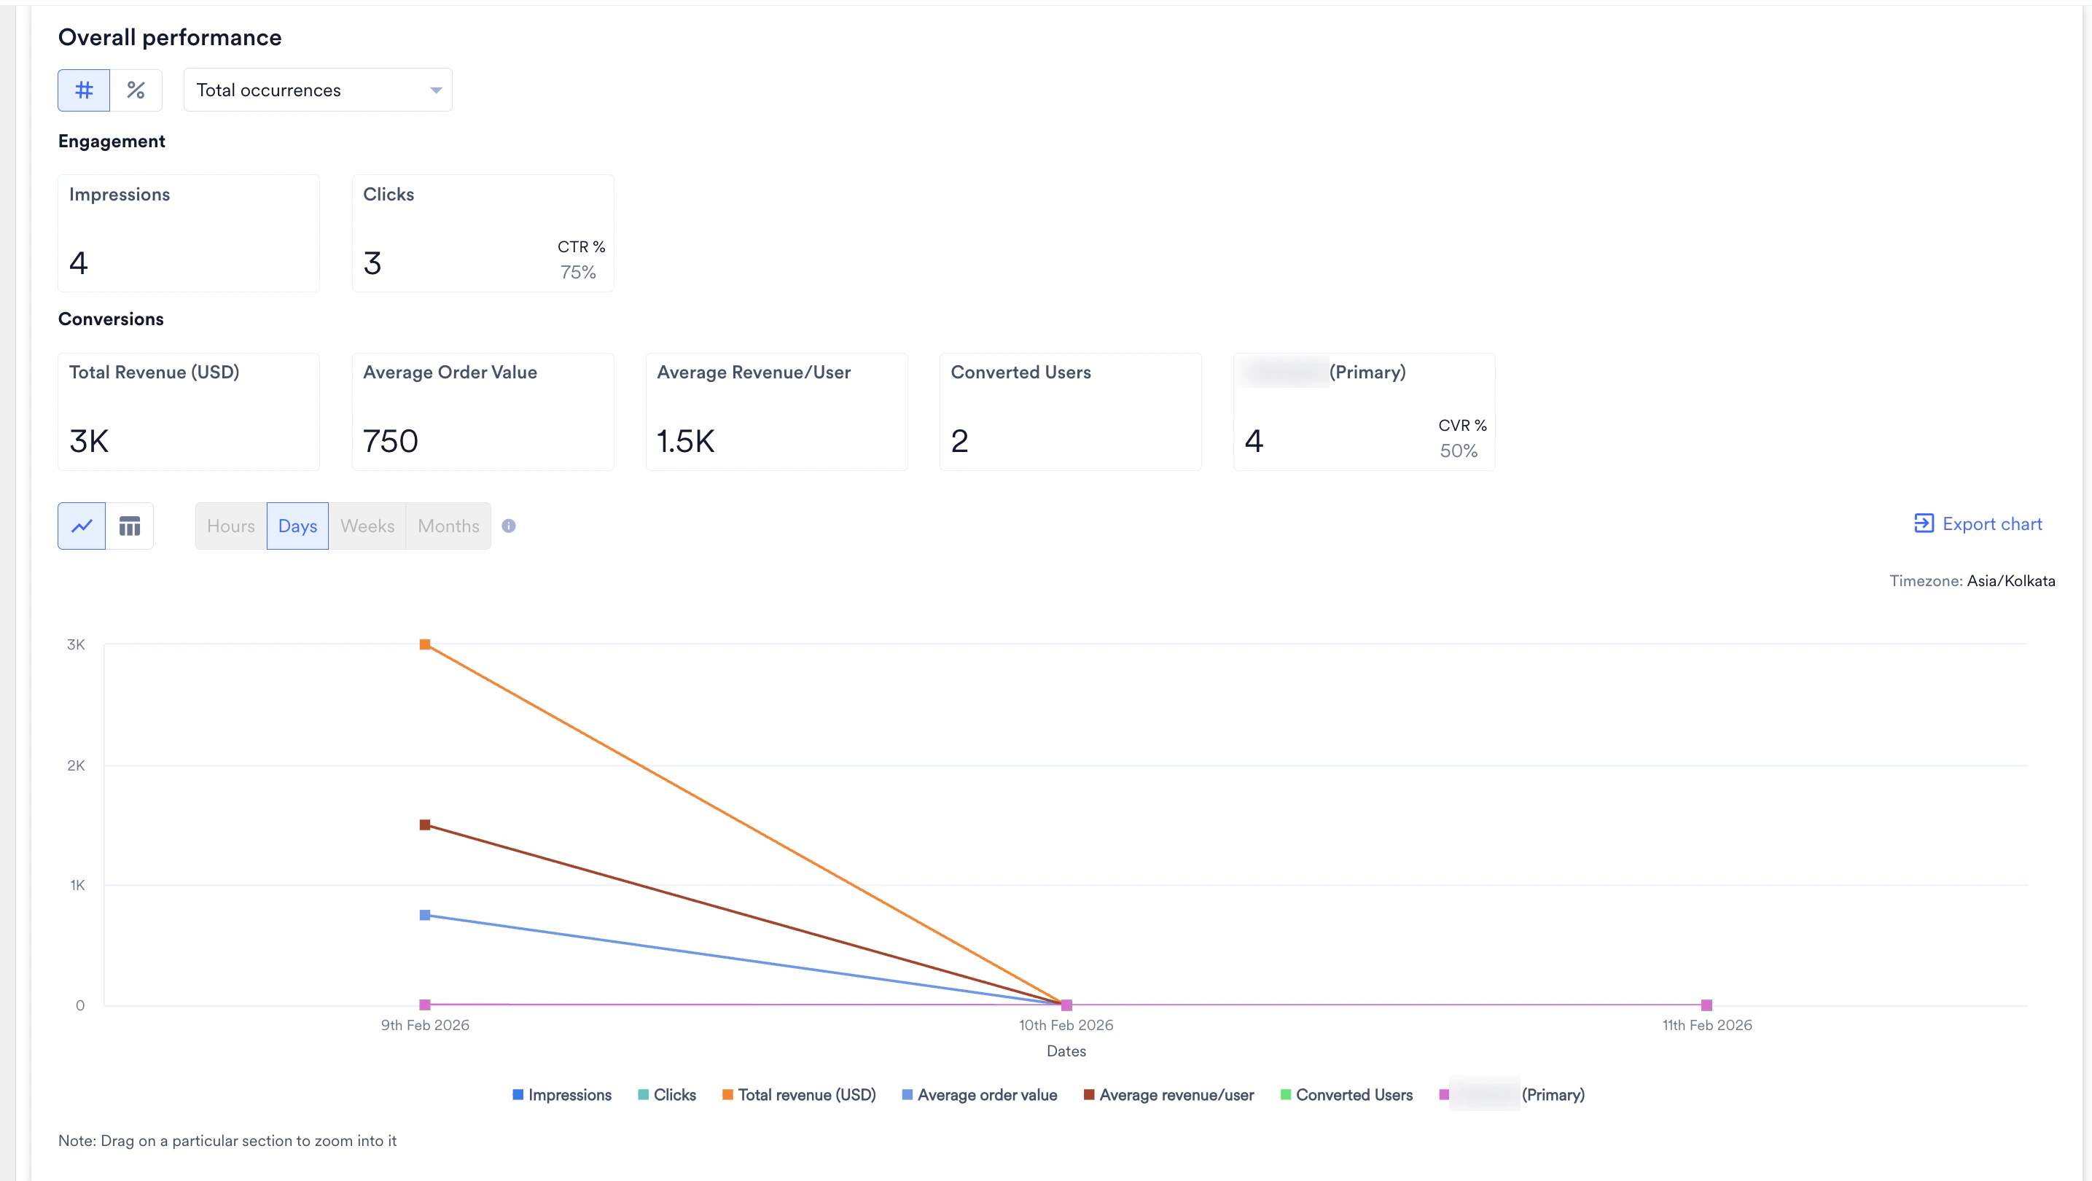Viewport: 2092px width, 1181px height.
Task: Click the Export chart icon
Action: coord(1924,523)
